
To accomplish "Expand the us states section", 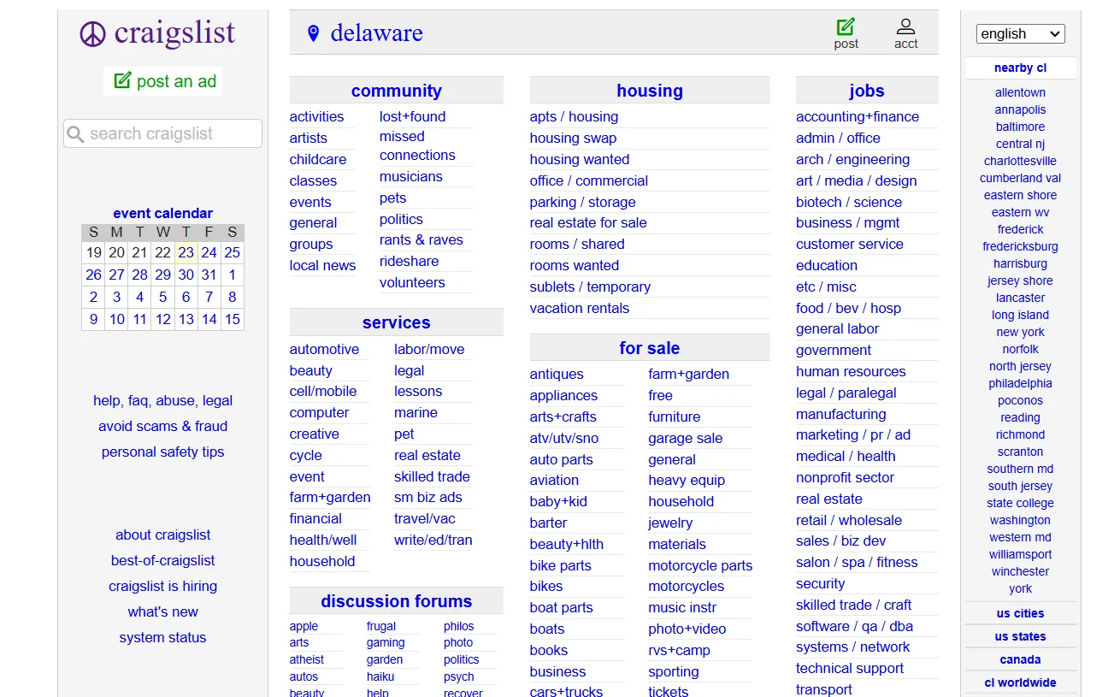I will pos(1020,636).
